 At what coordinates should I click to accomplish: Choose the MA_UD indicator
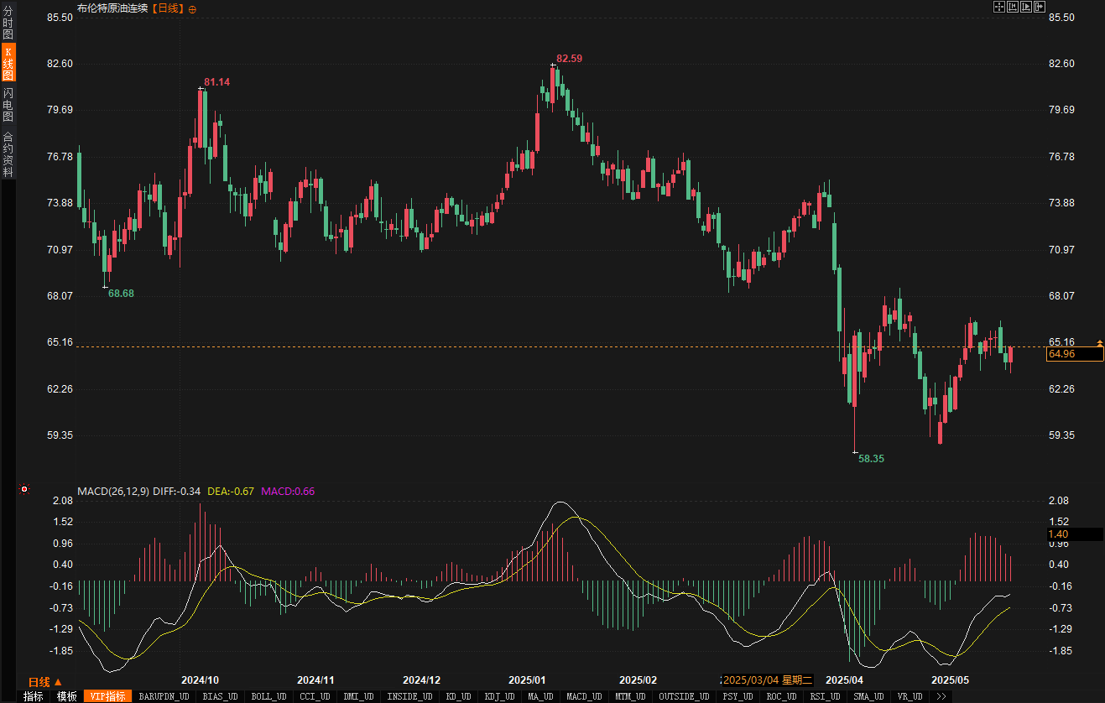tap(540, 696)
